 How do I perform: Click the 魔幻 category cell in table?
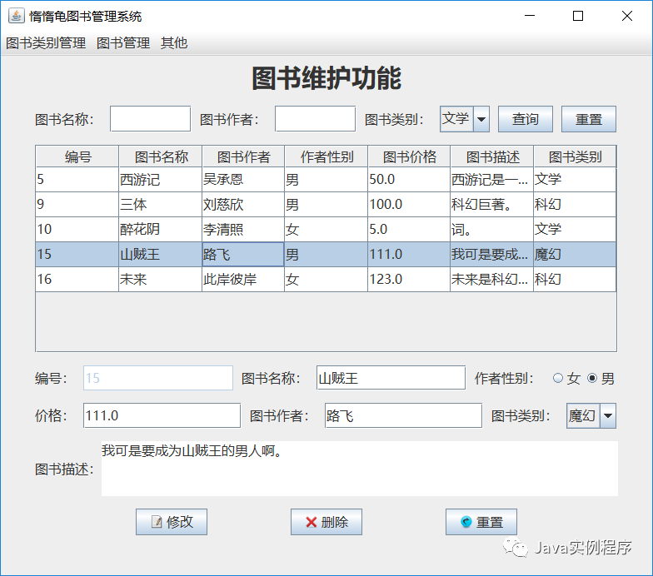point(575,255)
